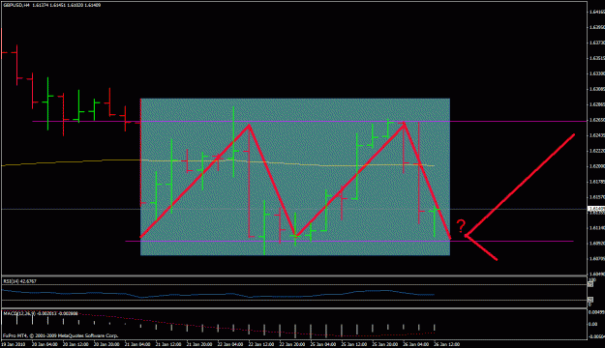Click the 20 Jan 20:00 time label

tap(106, 344)
